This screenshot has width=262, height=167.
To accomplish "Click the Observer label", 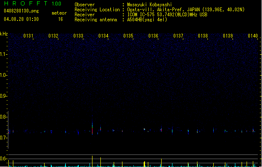I will (85, 5).
